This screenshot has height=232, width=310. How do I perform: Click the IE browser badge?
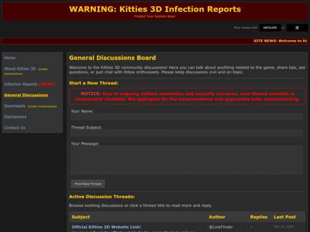(x=297, y=27)
